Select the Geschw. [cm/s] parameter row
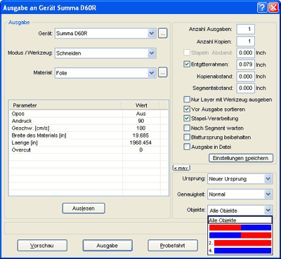 click(89, 128)
